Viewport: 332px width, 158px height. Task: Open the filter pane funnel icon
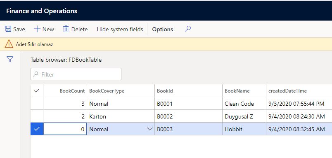coord(10,59)
